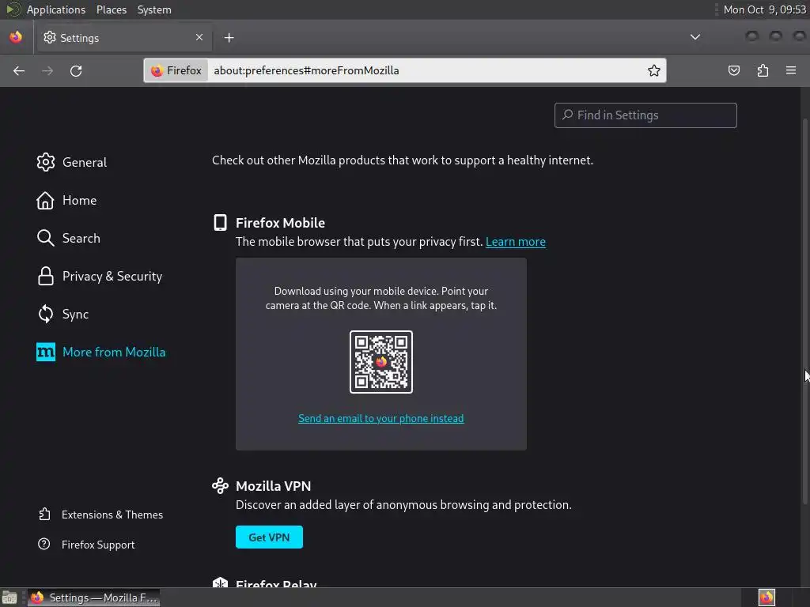Click the page vertical scrollbar
This screenshot has height=607, width=810.
click(804, 311)
